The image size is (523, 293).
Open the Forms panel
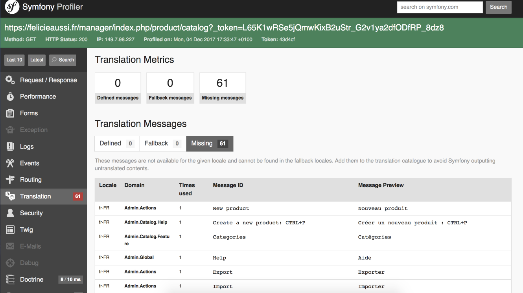(x=43, y=113)
